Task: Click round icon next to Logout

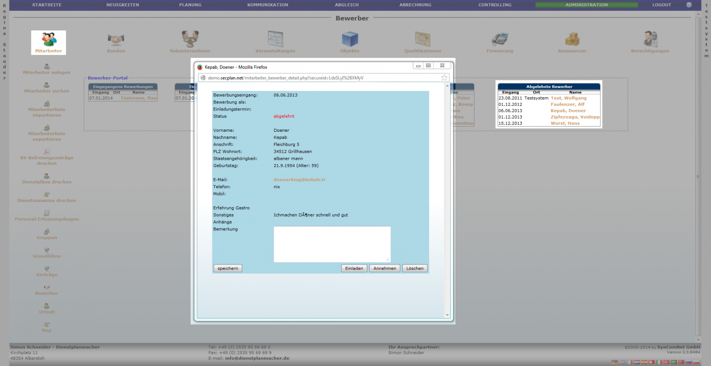Action: 689,5
